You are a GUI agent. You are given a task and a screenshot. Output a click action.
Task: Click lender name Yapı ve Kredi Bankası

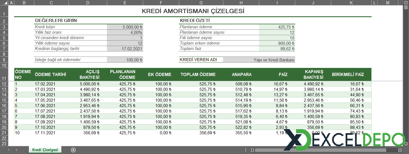point(259,60)
